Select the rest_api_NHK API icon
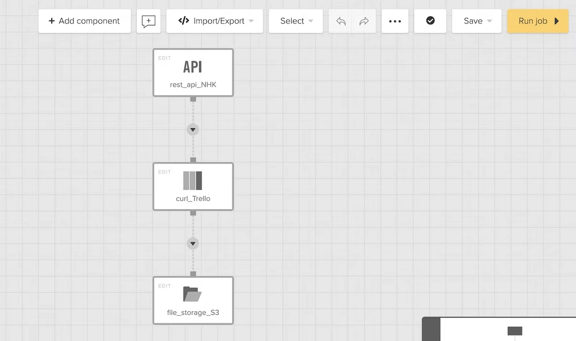 [193, 67]
